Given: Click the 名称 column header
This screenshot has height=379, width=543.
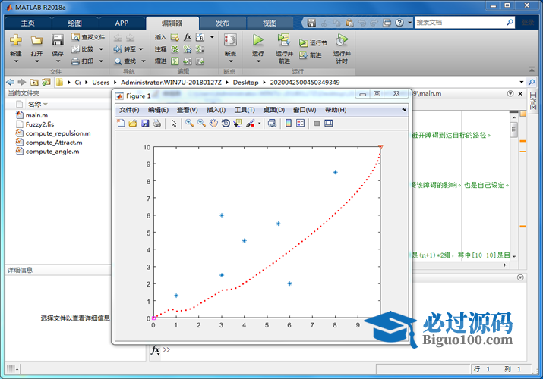Looking at the screenshot, I should point(35,104).
